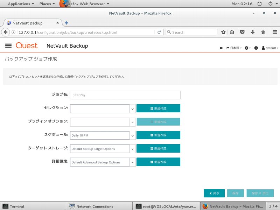The width and height of the screenshot is (280, 210).
Task: Expand the セレクション dropdown arrow
Action: pyautogui.click(x=133, y=109)
